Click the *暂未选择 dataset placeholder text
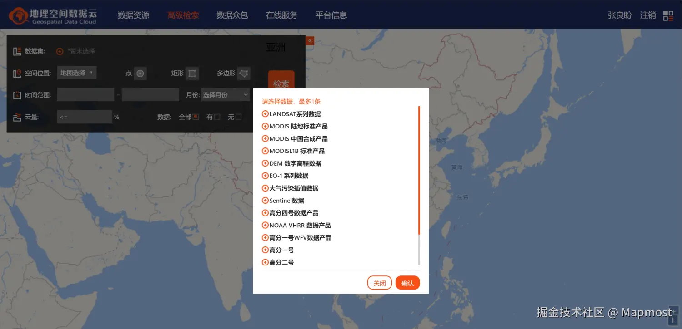Screen dimensions: 682x329 (x=81, y=51)
